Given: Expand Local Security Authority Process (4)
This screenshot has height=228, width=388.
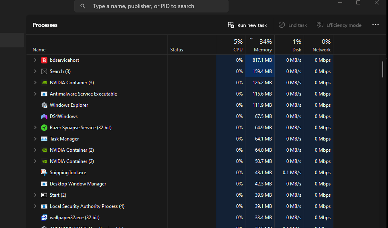Looking at the screenshot, I should click(x=35, y=206).
